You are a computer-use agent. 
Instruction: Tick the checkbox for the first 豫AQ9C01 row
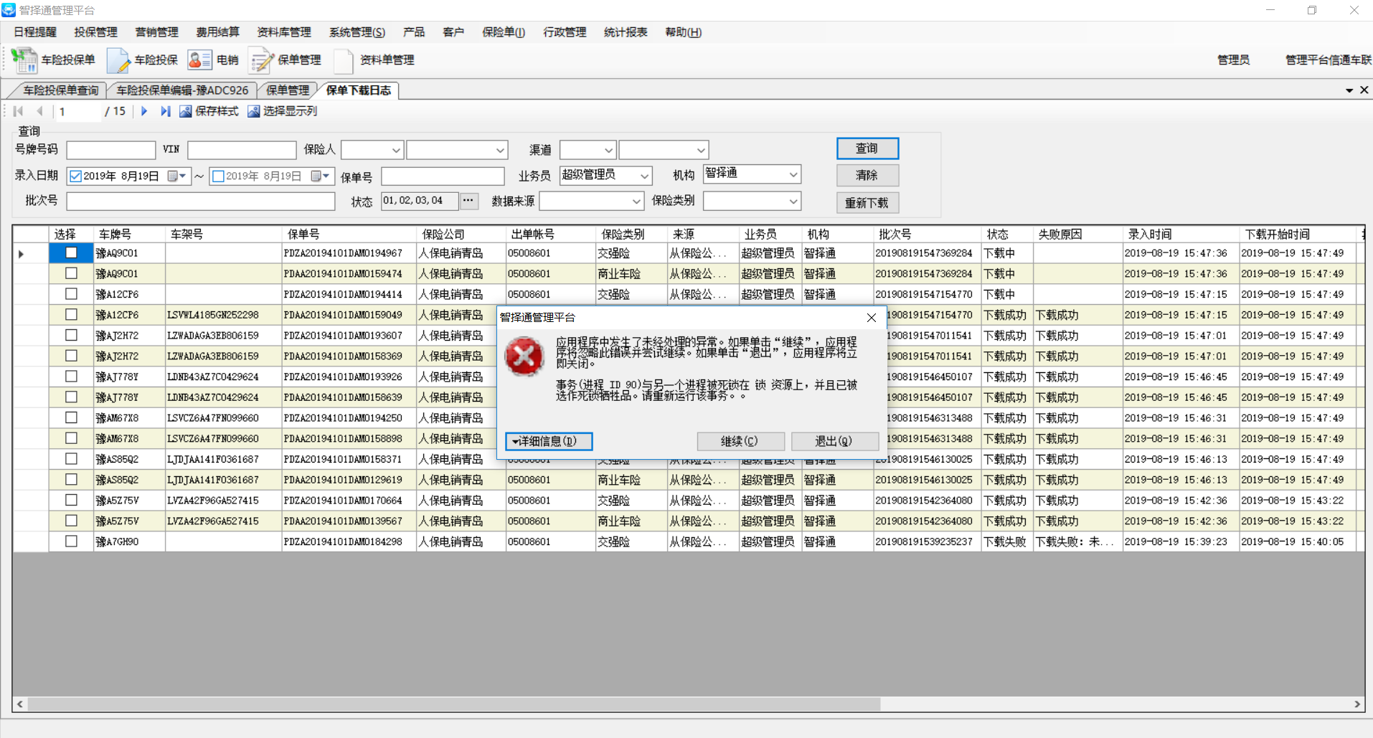coord(71,253)
